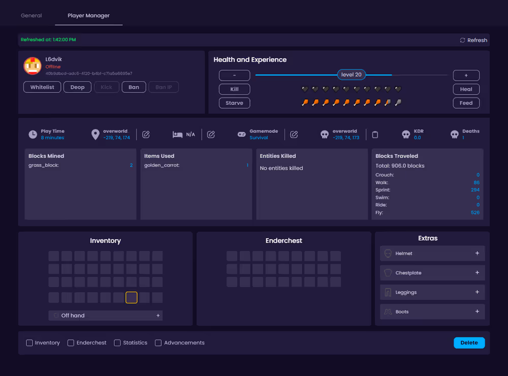Tick the Enderchest checkbox
This screenshot has width=508, height=376.
coord(71,343)
